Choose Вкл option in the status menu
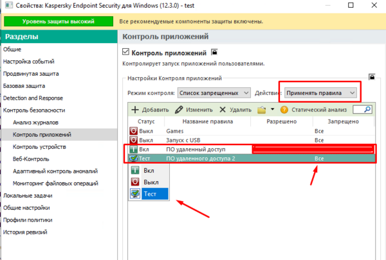 click(149, 170)
